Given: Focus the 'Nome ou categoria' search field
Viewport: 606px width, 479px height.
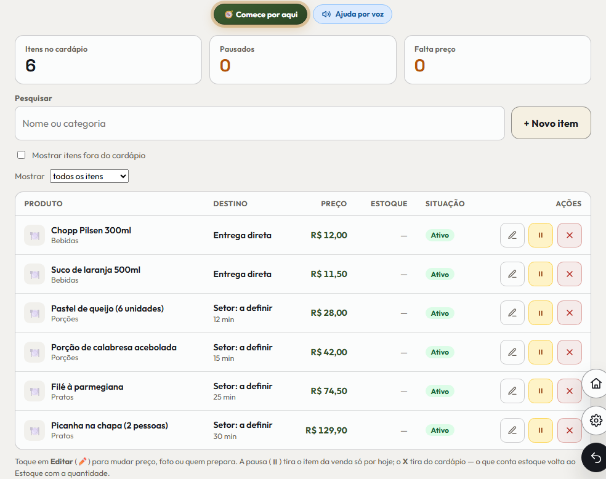Looking at the screenshot, I should [x=260, y=123].
